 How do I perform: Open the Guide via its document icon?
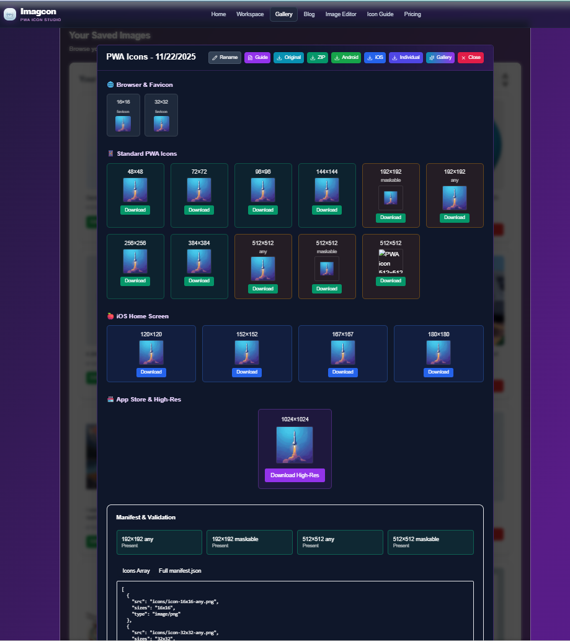pos(249,57)
